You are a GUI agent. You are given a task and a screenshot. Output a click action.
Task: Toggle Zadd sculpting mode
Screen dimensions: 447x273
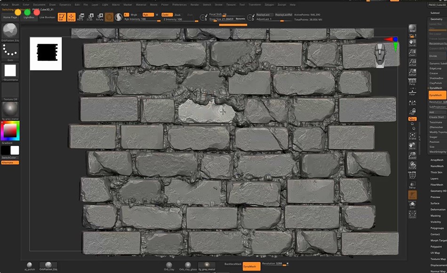pos(166,15)
